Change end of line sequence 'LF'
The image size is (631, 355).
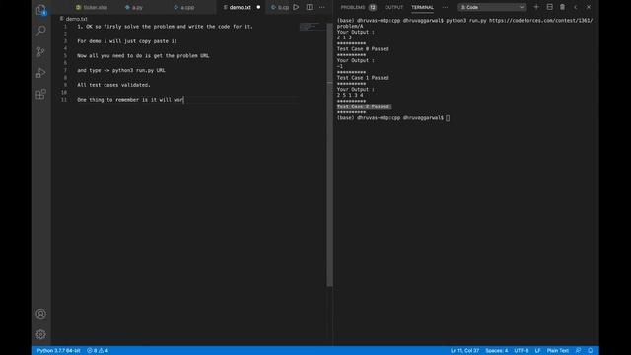pos(537,351)
